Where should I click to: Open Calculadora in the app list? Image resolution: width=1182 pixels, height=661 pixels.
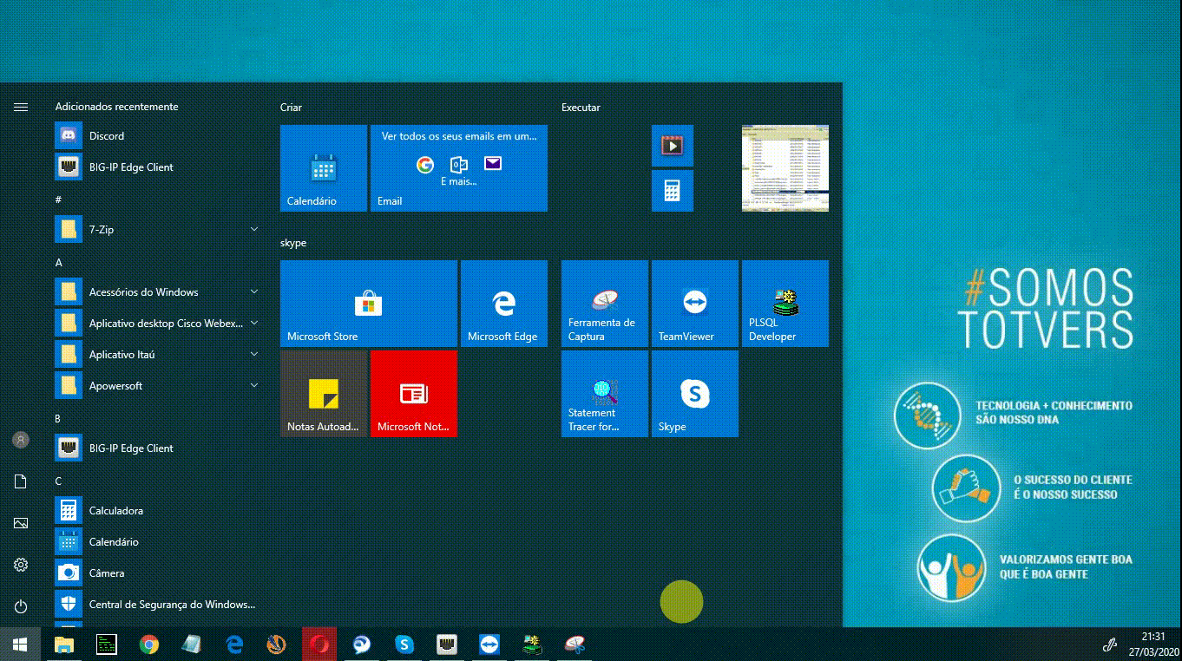point(158,511)
